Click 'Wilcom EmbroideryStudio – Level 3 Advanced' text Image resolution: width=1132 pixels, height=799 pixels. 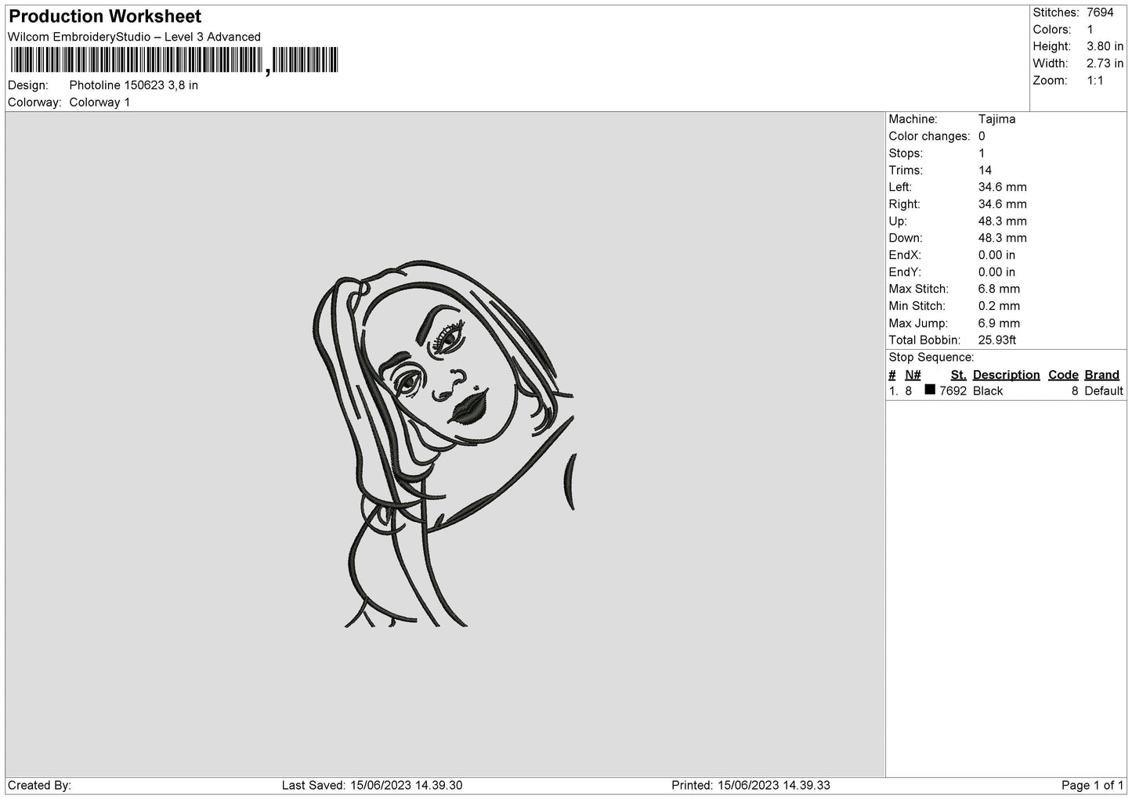[x=134, y=37]
